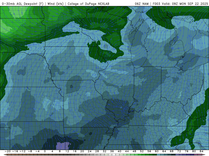The height and width of the screenshot is (156, 209).
Task: Click the -12 value on the color scale
Action: coord(22,151)
